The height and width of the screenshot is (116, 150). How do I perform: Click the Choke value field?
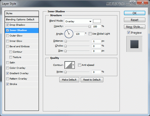pos(96,46)
